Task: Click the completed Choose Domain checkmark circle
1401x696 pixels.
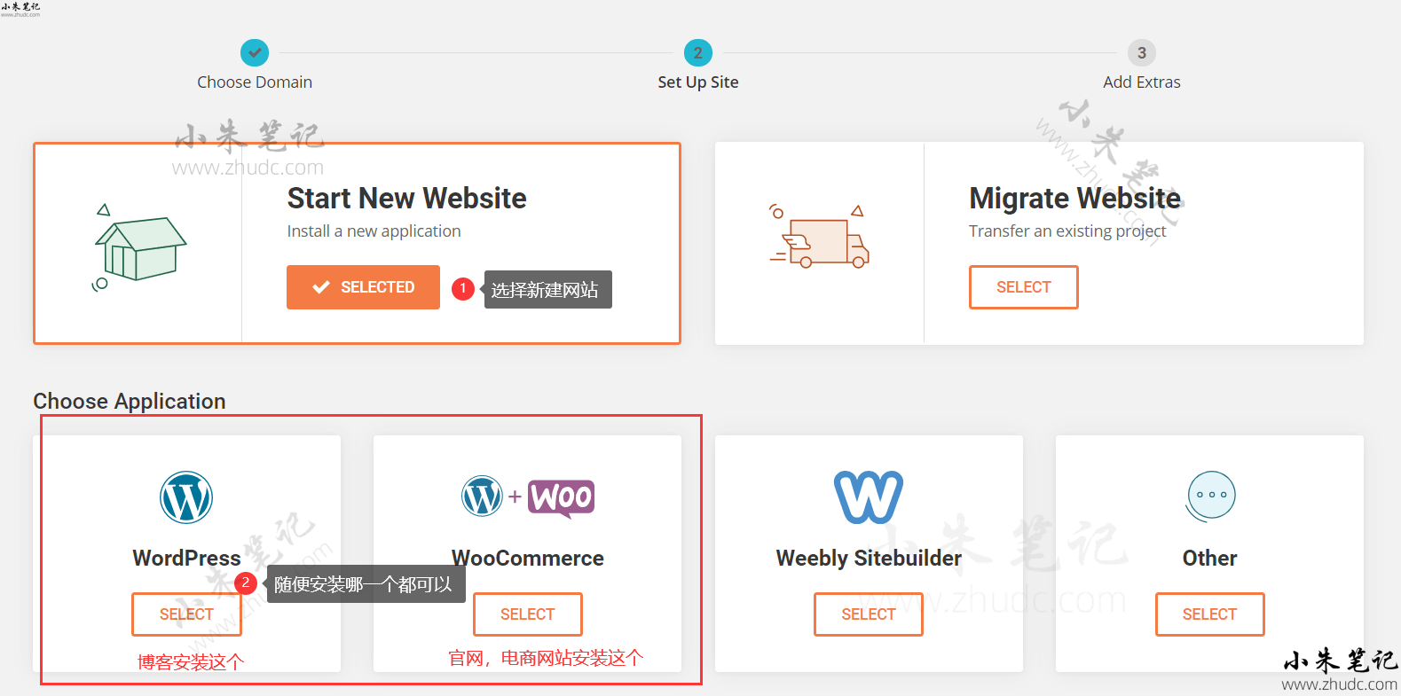Action: point(255,53)
